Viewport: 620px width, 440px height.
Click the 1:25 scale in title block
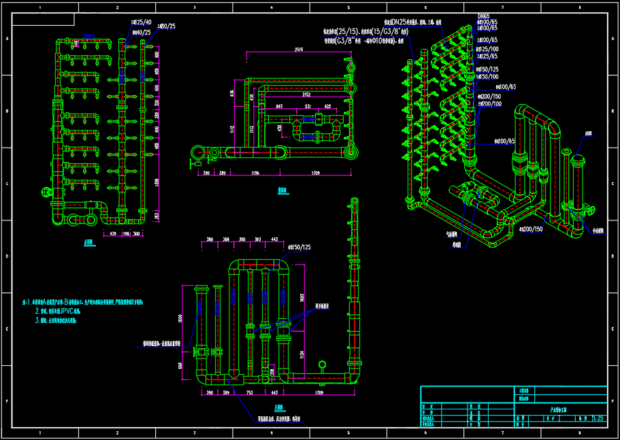point(598,420)
